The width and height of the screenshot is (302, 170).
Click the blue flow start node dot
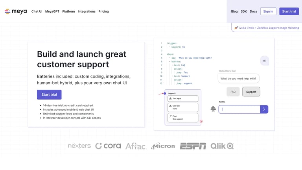[165, 94]
